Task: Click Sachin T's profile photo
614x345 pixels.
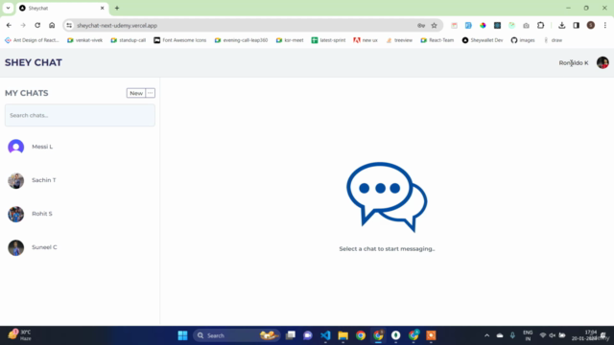Action: click(16, 181)
